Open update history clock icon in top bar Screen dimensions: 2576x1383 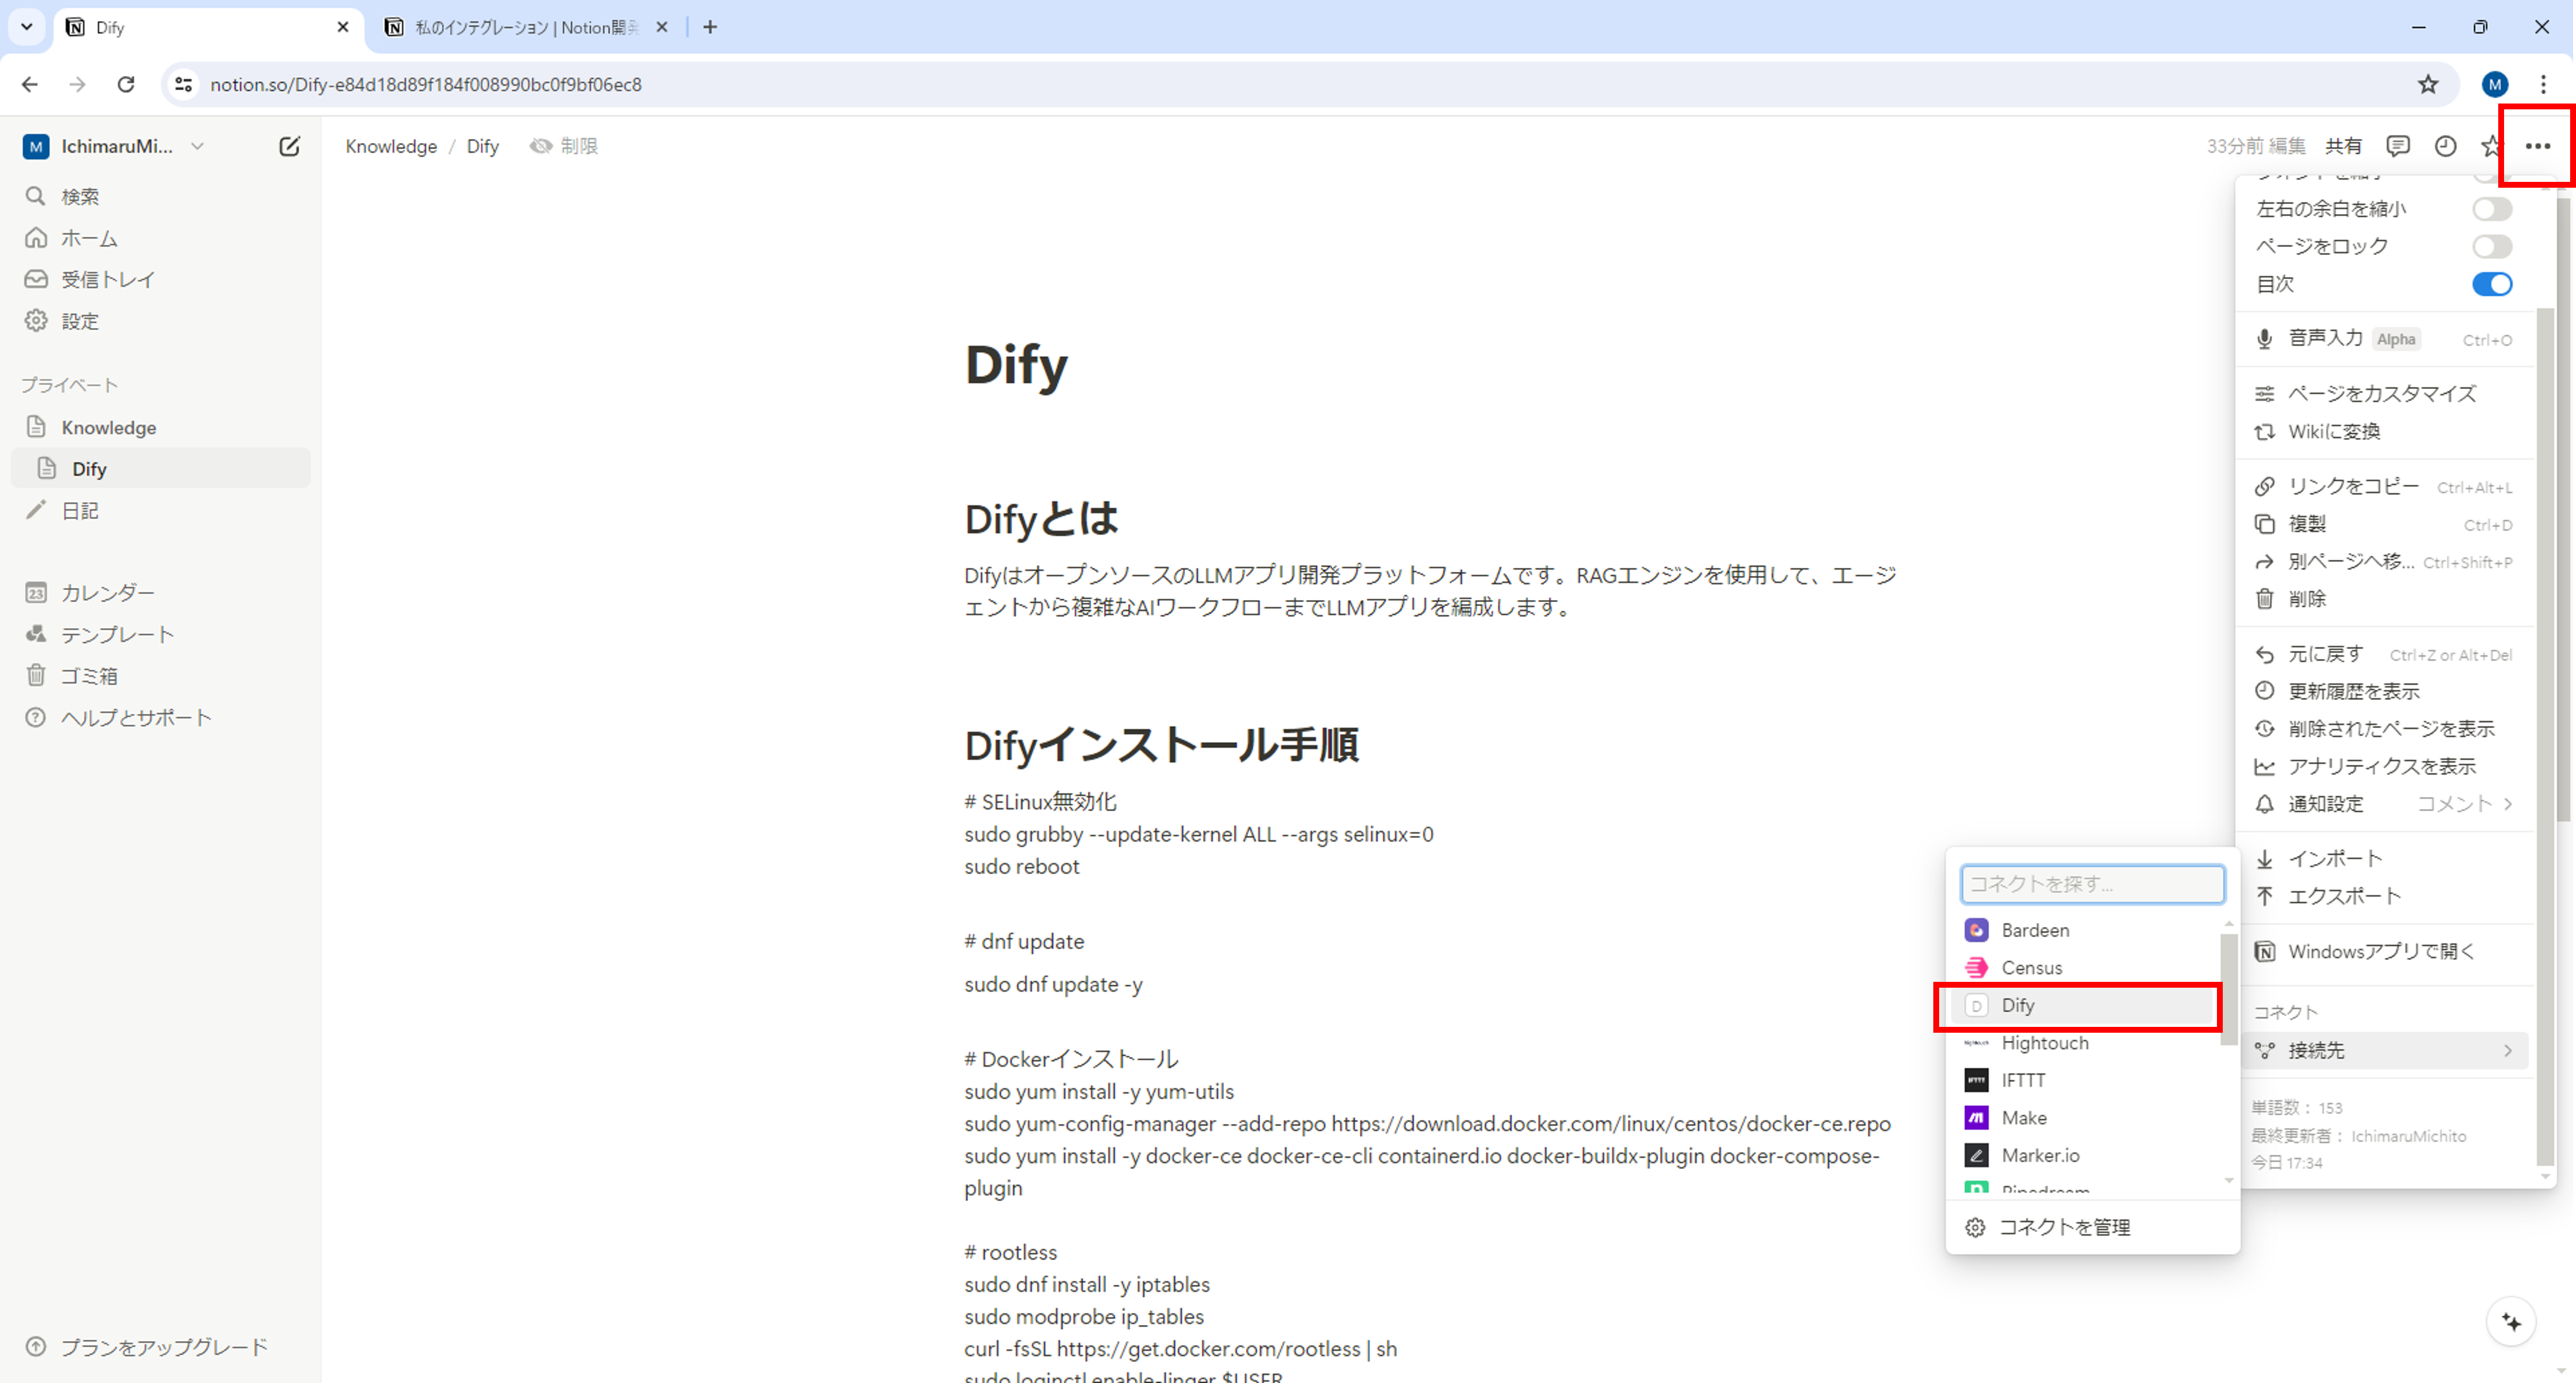(2445, 146)
